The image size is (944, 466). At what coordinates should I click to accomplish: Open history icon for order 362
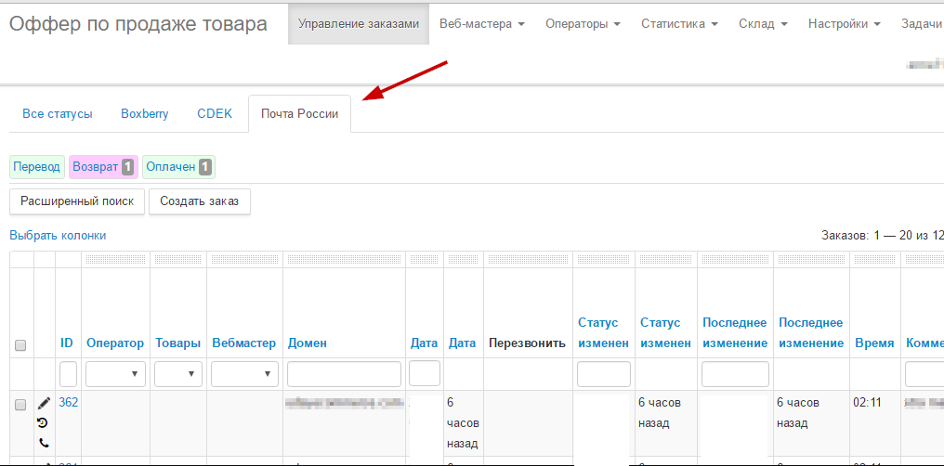[44, 422]
